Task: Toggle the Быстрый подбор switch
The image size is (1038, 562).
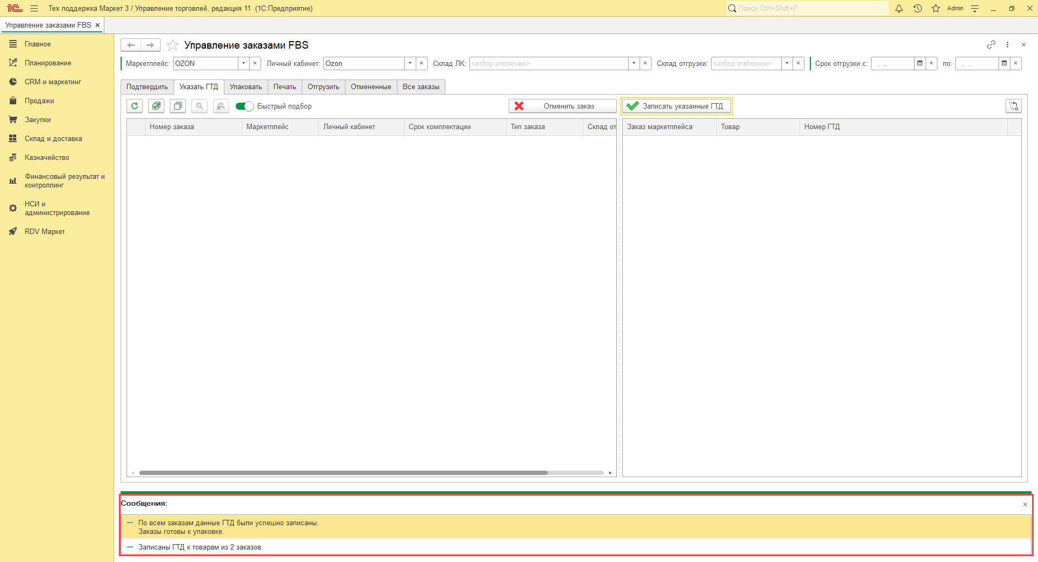Action: click(x=244, y=106)
